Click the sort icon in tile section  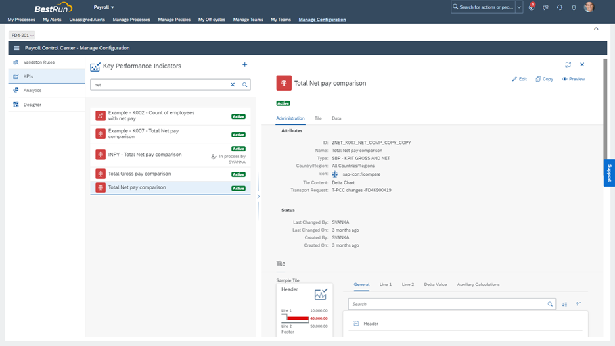click(x=564, y=304)
